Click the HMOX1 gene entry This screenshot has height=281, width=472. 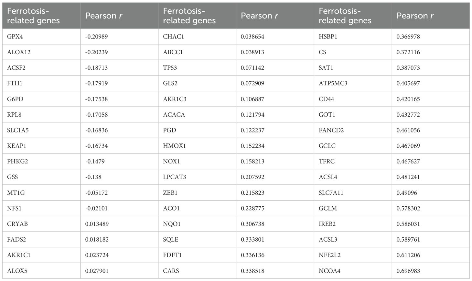pyautogui.click(x=174, y=146)
